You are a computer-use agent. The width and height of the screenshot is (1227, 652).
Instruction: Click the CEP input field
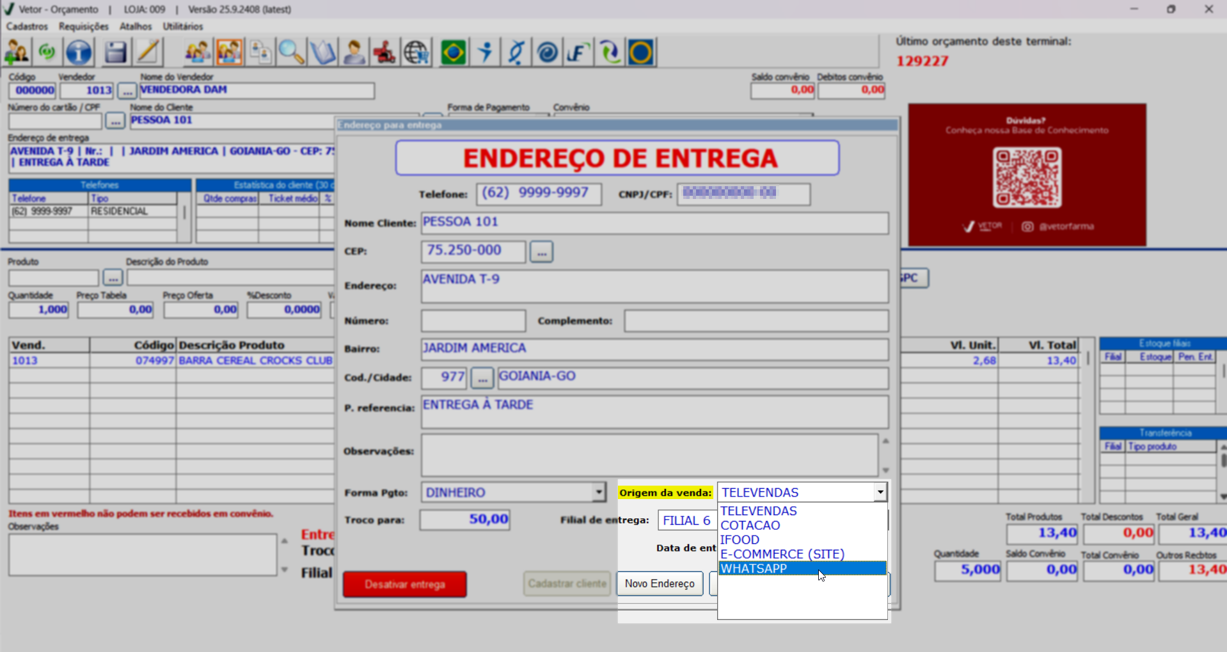(473, 251)
